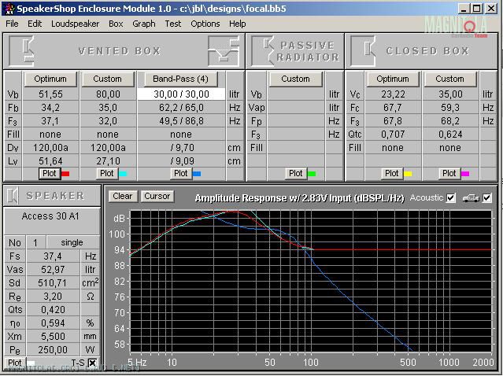Plot the Band-Pass design (blue)
This screenshot has width=503, height=376.
tap(180, 173)
